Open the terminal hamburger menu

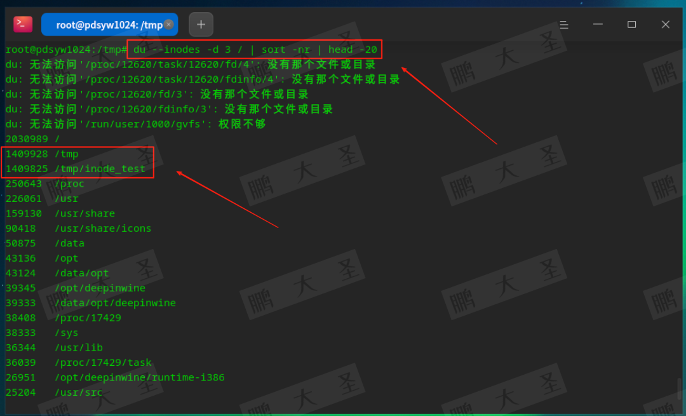pos(564,25)
